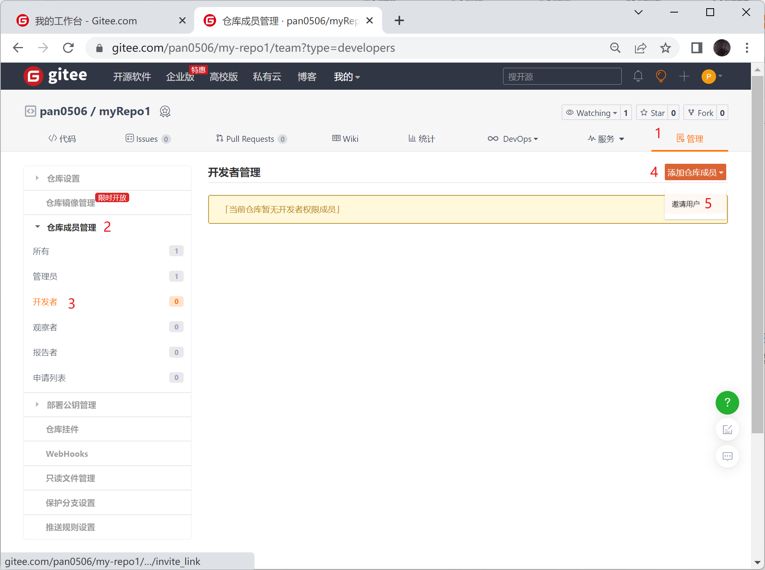Open the 观察者 member list
This screenshot has width=765, height=570.
45,328
